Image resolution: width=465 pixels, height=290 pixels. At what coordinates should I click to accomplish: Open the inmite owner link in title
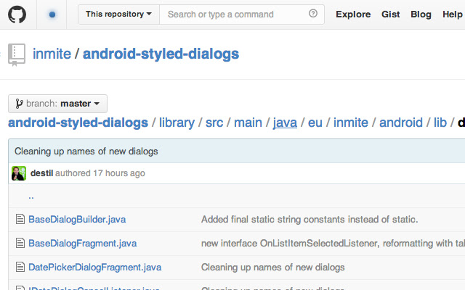(x=52, y=54)
